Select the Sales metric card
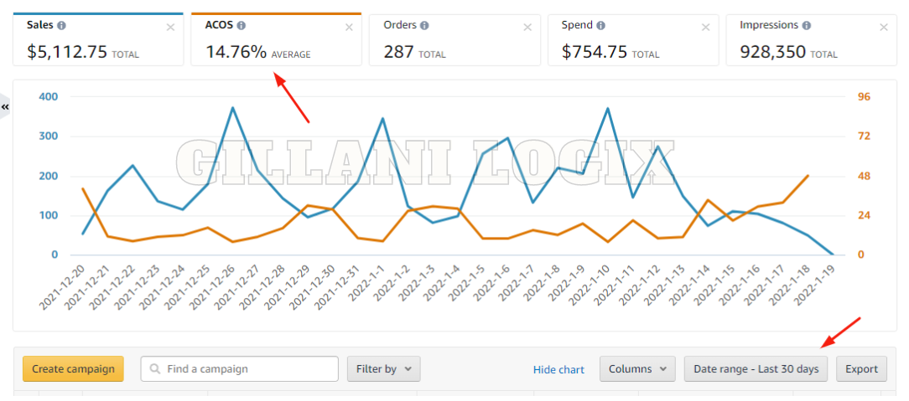This screenshot has height=401, width=909. click(96, 49)
